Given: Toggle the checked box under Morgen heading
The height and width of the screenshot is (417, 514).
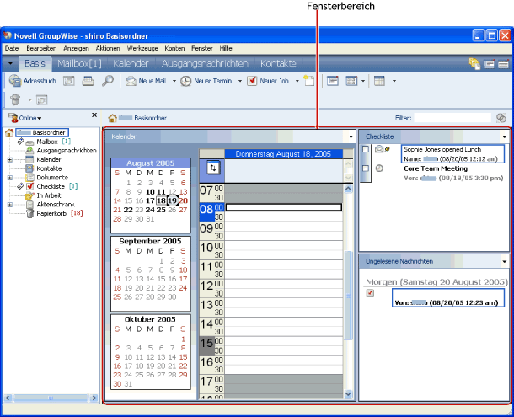Looking at the screenshot, I should [x=370, y=293].
